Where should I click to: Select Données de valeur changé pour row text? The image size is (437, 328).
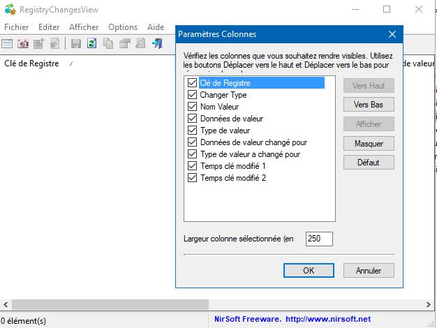click(x=253, y=142)
